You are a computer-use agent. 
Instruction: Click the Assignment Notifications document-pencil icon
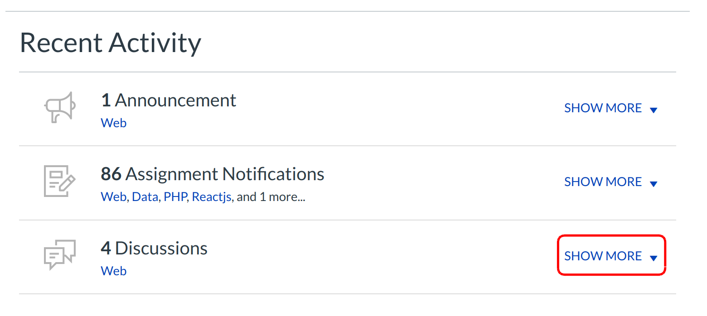[59, 181]
